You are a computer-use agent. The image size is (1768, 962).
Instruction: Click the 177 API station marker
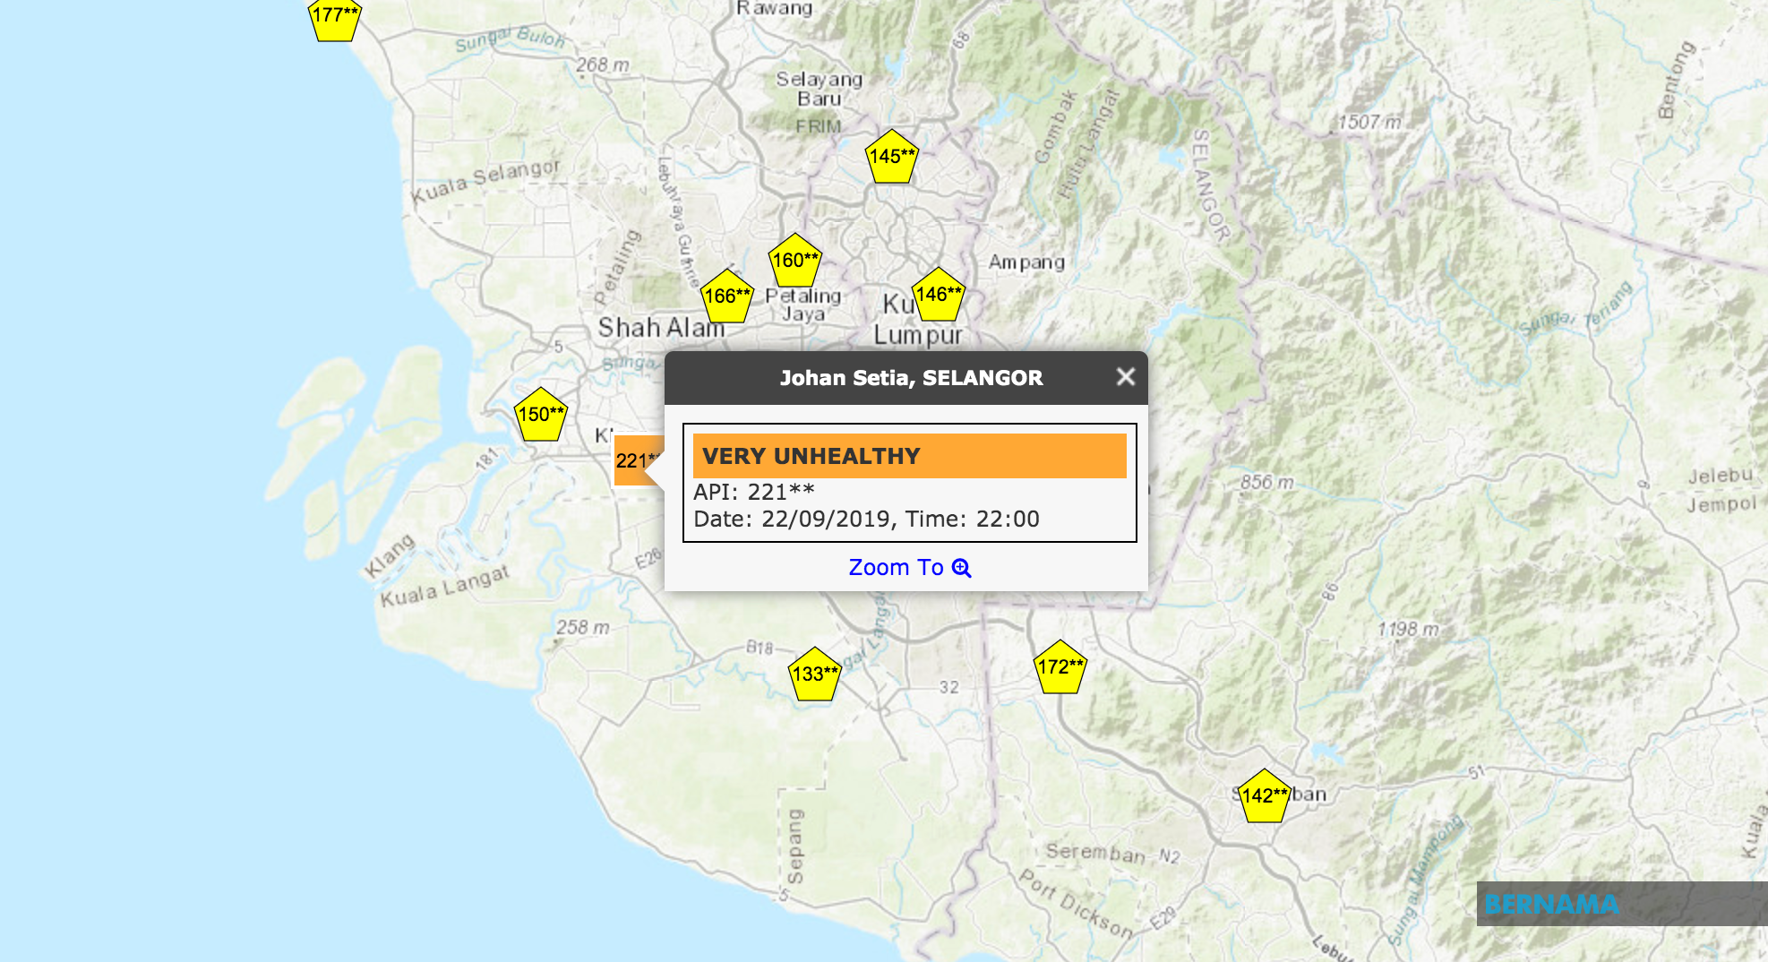(x=334, y=17)
